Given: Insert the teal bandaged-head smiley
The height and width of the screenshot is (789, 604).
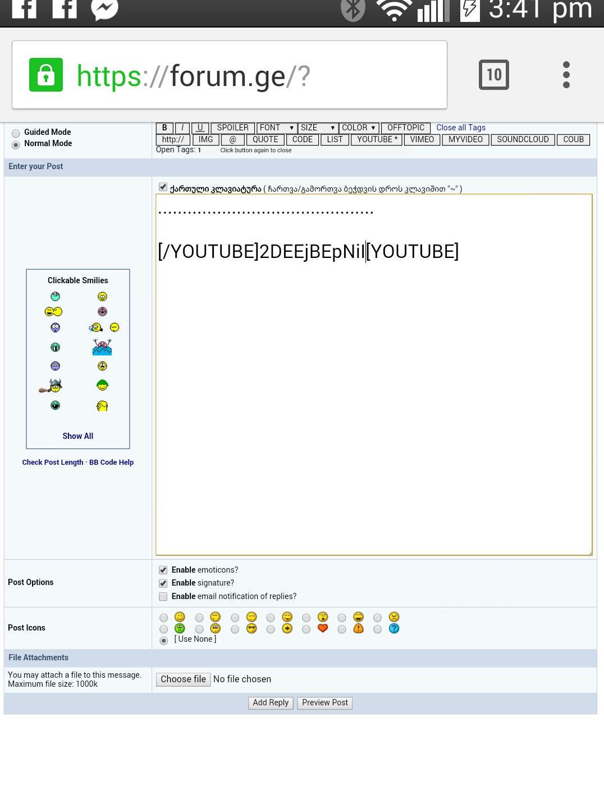Looking at the screenshot, I should coord(55,296).
